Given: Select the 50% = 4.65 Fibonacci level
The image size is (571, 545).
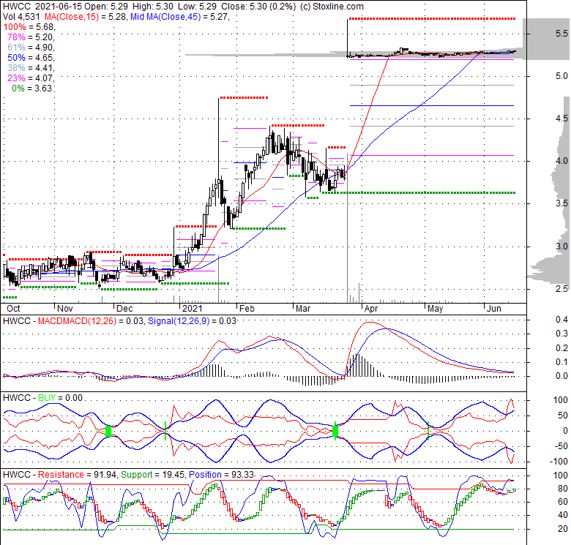Looking at the screenshot, I should [31, 58].
